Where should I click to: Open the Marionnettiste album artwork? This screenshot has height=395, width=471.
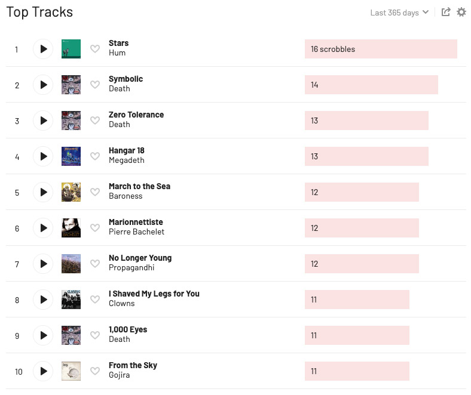pyautogui.click(x=71, y=228)
